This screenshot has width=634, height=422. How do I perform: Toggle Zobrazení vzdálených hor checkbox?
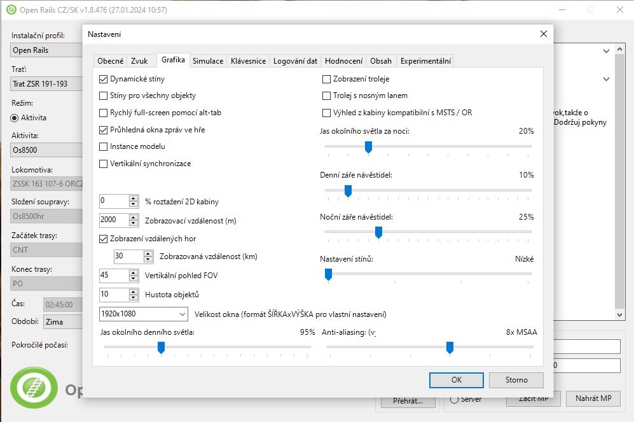103,239
